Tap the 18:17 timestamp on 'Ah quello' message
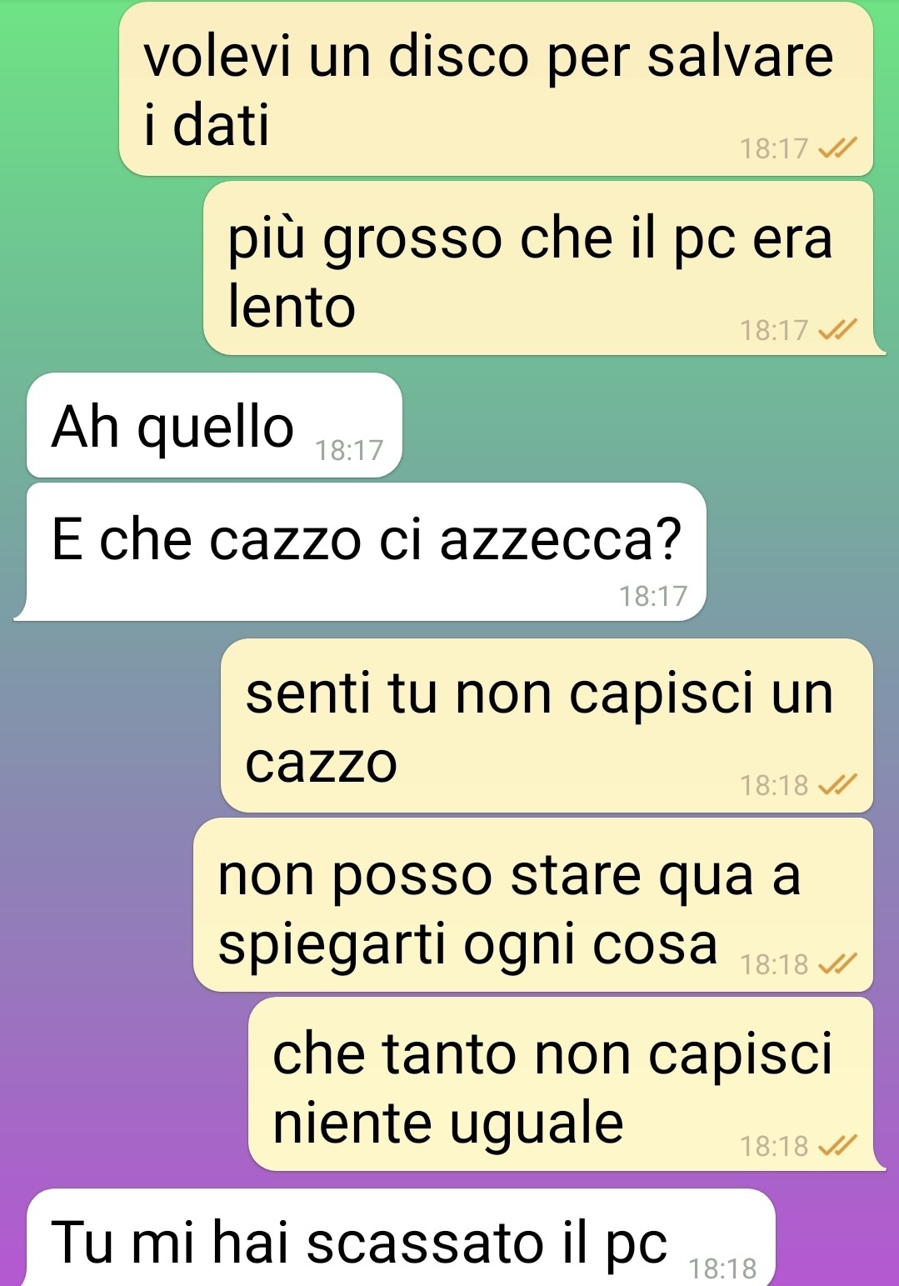The width and height of the screenshot is (899, 1286). click(x=349, y=451)
